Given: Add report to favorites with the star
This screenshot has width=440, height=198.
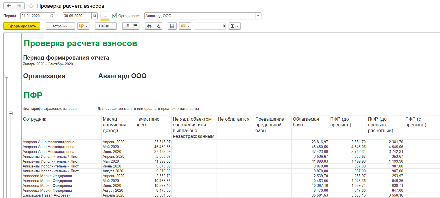Looking at the screenshot, I should click(x=31, y=6).
